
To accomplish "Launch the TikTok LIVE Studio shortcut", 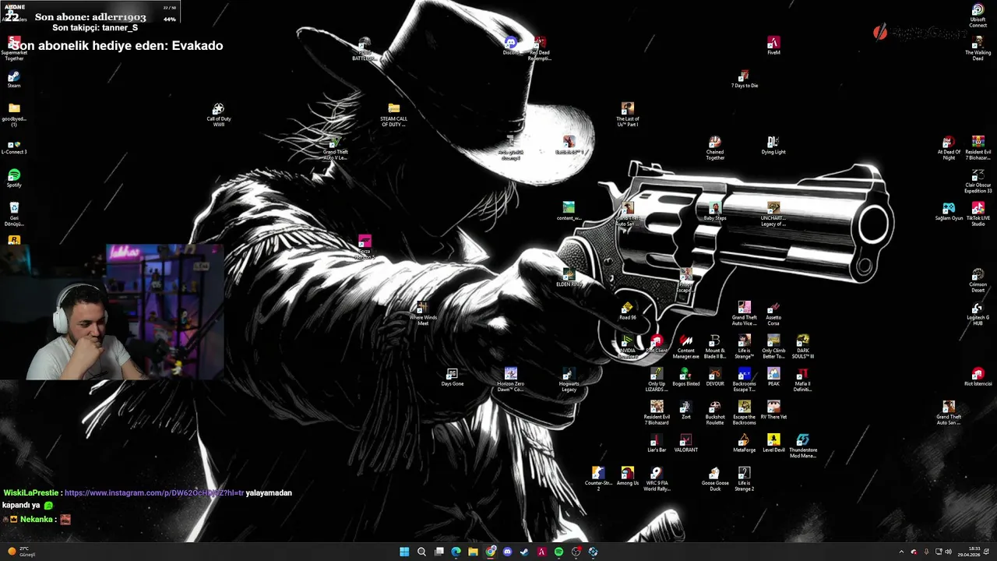I will click(x=978, y=214).
